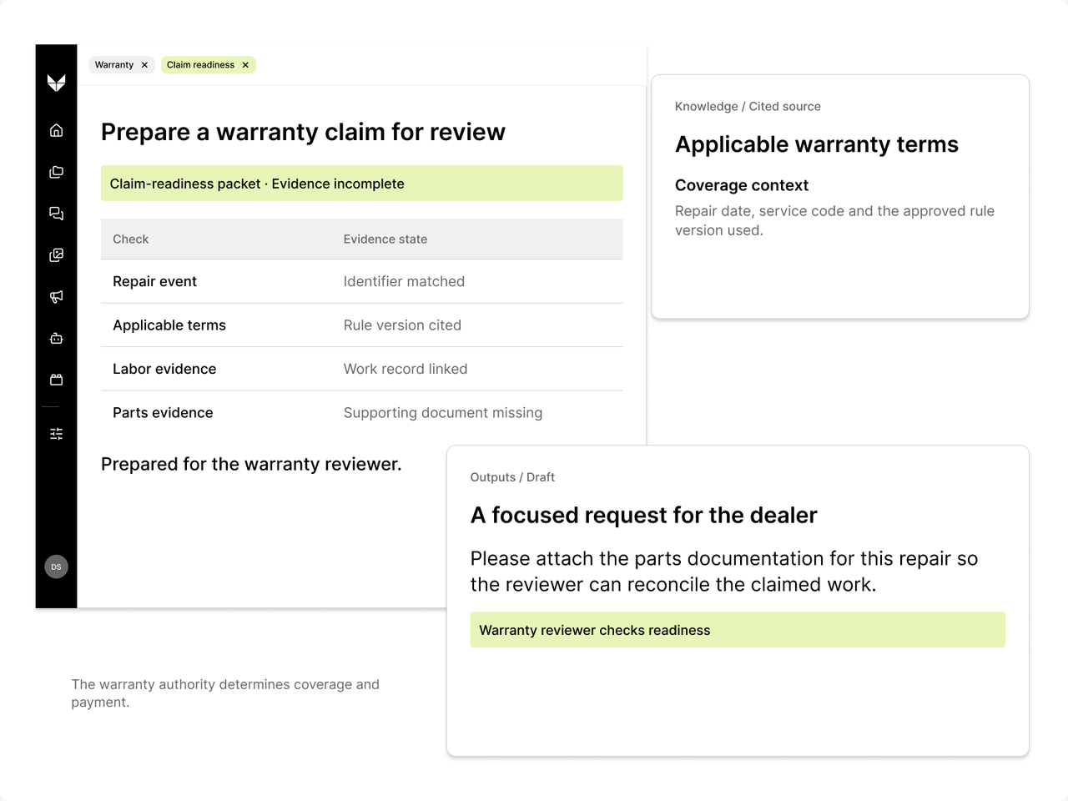Remove the Claim readiness tag

coord(245,65)
